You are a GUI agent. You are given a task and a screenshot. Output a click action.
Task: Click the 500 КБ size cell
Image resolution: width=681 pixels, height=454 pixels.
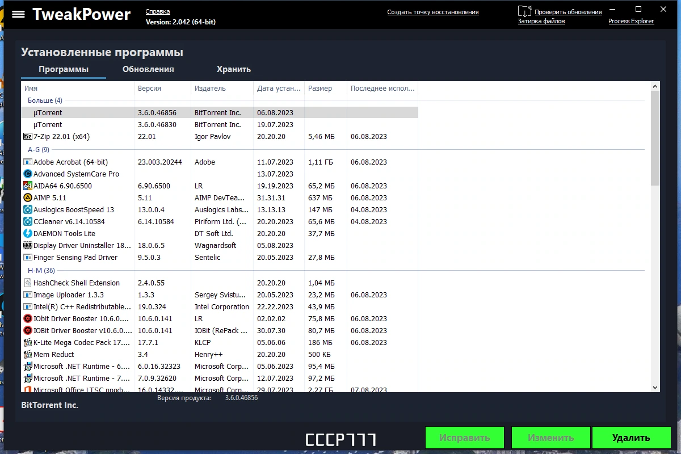tap(320, 355)
